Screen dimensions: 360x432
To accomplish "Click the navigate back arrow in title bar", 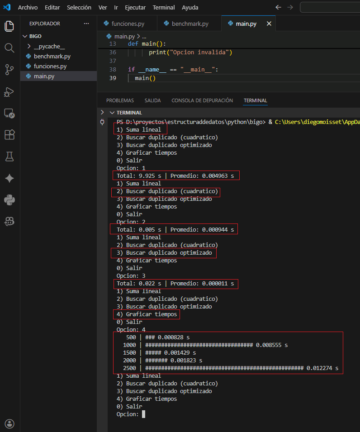I will (278, 8).
